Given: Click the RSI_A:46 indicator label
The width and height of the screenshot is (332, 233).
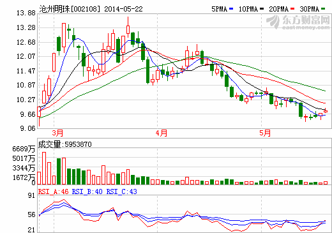Looking at the screenshot, I should (53, 192).
